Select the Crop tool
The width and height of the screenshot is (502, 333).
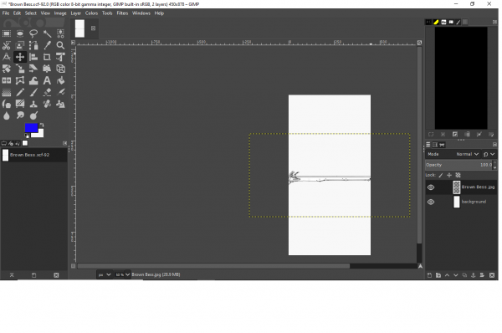point(47,57)
